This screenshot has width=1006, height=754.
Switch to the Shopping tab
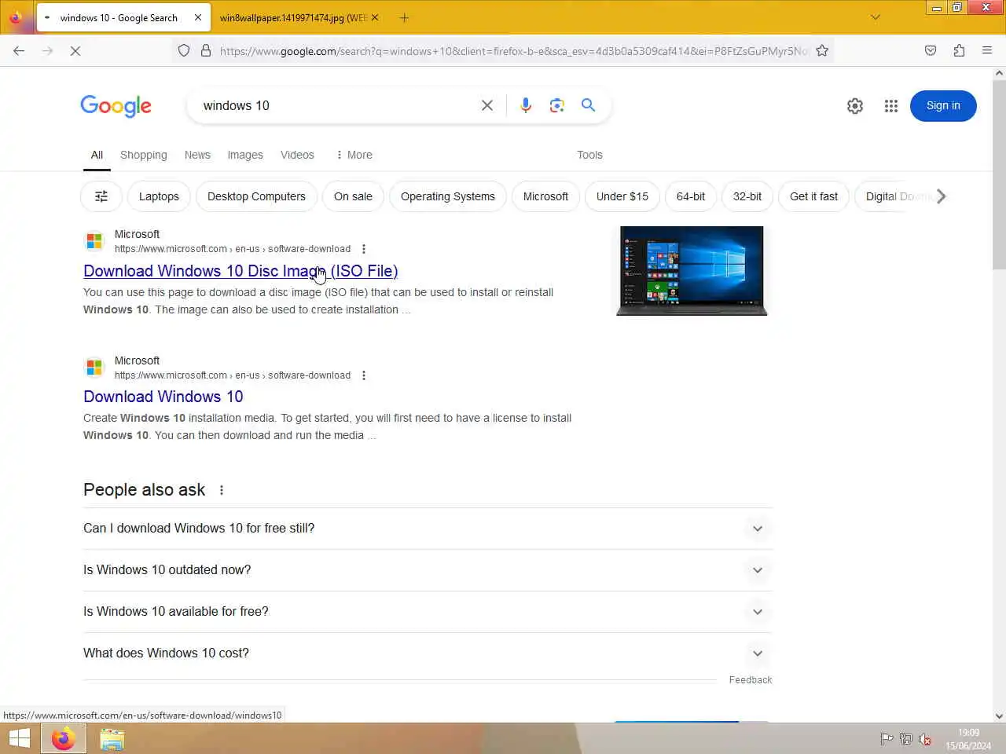(x=144, y=155)
